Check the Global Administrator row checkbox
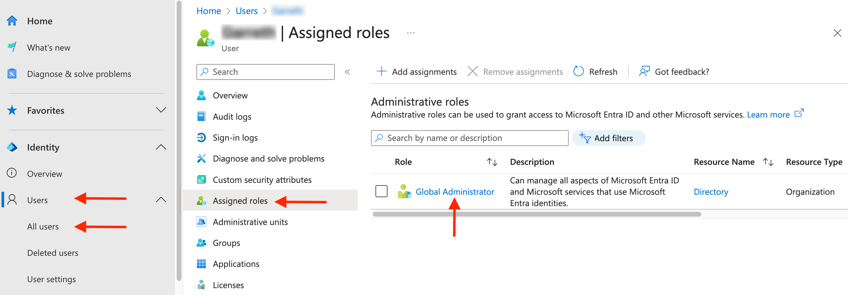860x295 pixels. click(x=381, y=191)
